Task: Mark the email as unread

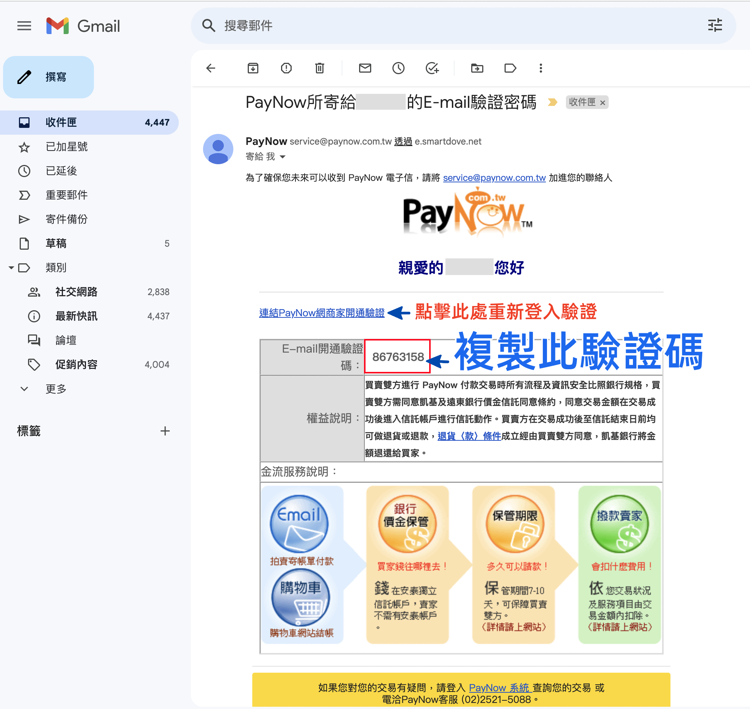Action: 365,68
